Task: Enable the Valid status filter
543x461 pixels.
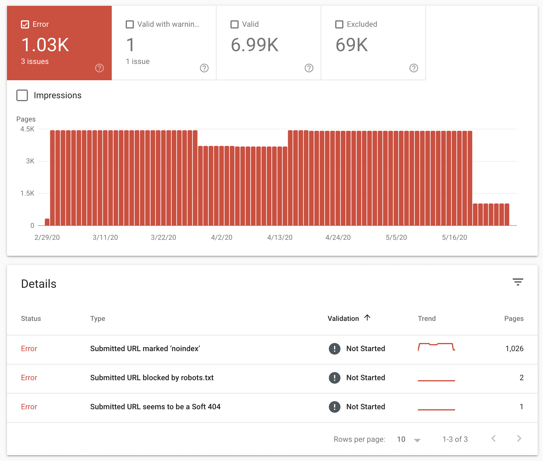Action: click(x=234, y=24)
